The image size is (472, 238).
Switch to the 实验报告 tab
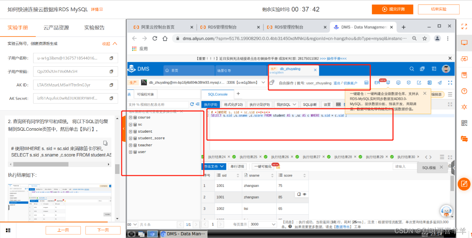click(x=94, y=28)
